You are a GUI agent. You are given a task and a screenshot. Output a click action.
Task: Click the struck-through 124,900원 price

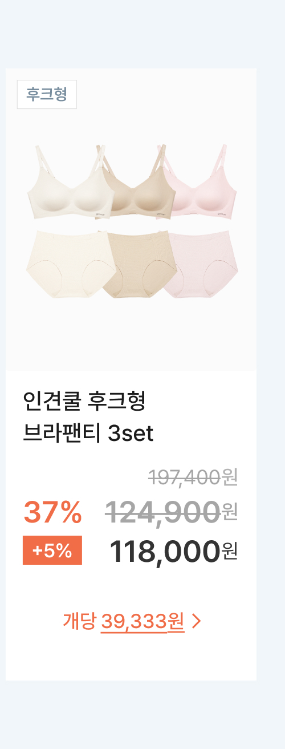point(171,511)
